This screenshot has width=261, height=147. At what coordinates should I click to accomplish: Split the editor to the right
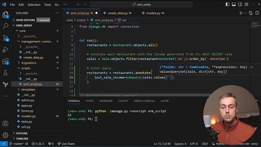click(257, 13)
